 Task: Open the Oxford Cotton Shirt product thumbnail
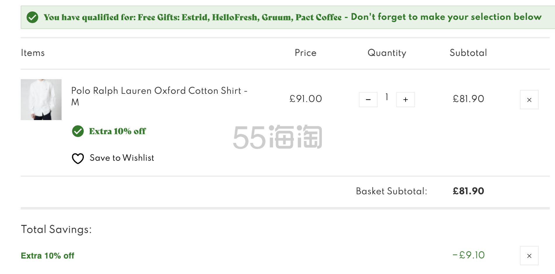41,100
